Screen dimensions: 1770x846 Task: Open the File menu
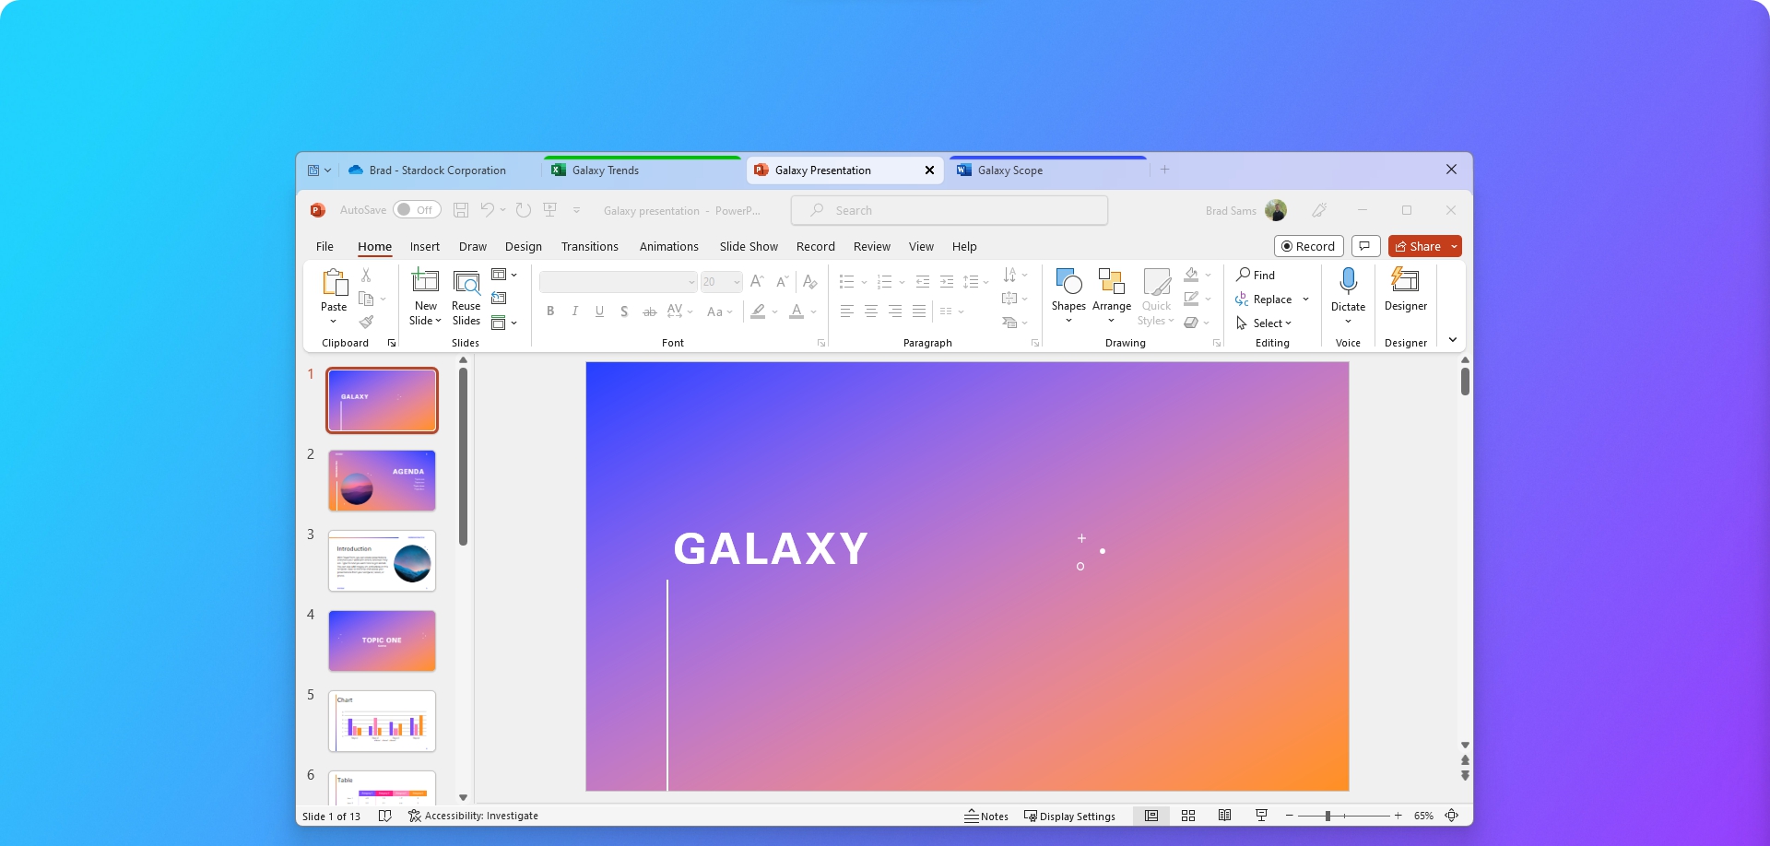click(x=324, y=246)
